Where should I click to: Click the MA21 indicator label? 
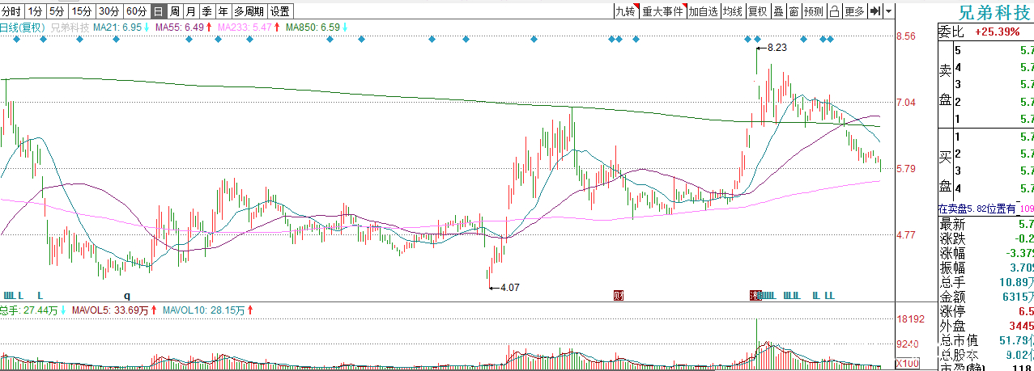[117, 27]
